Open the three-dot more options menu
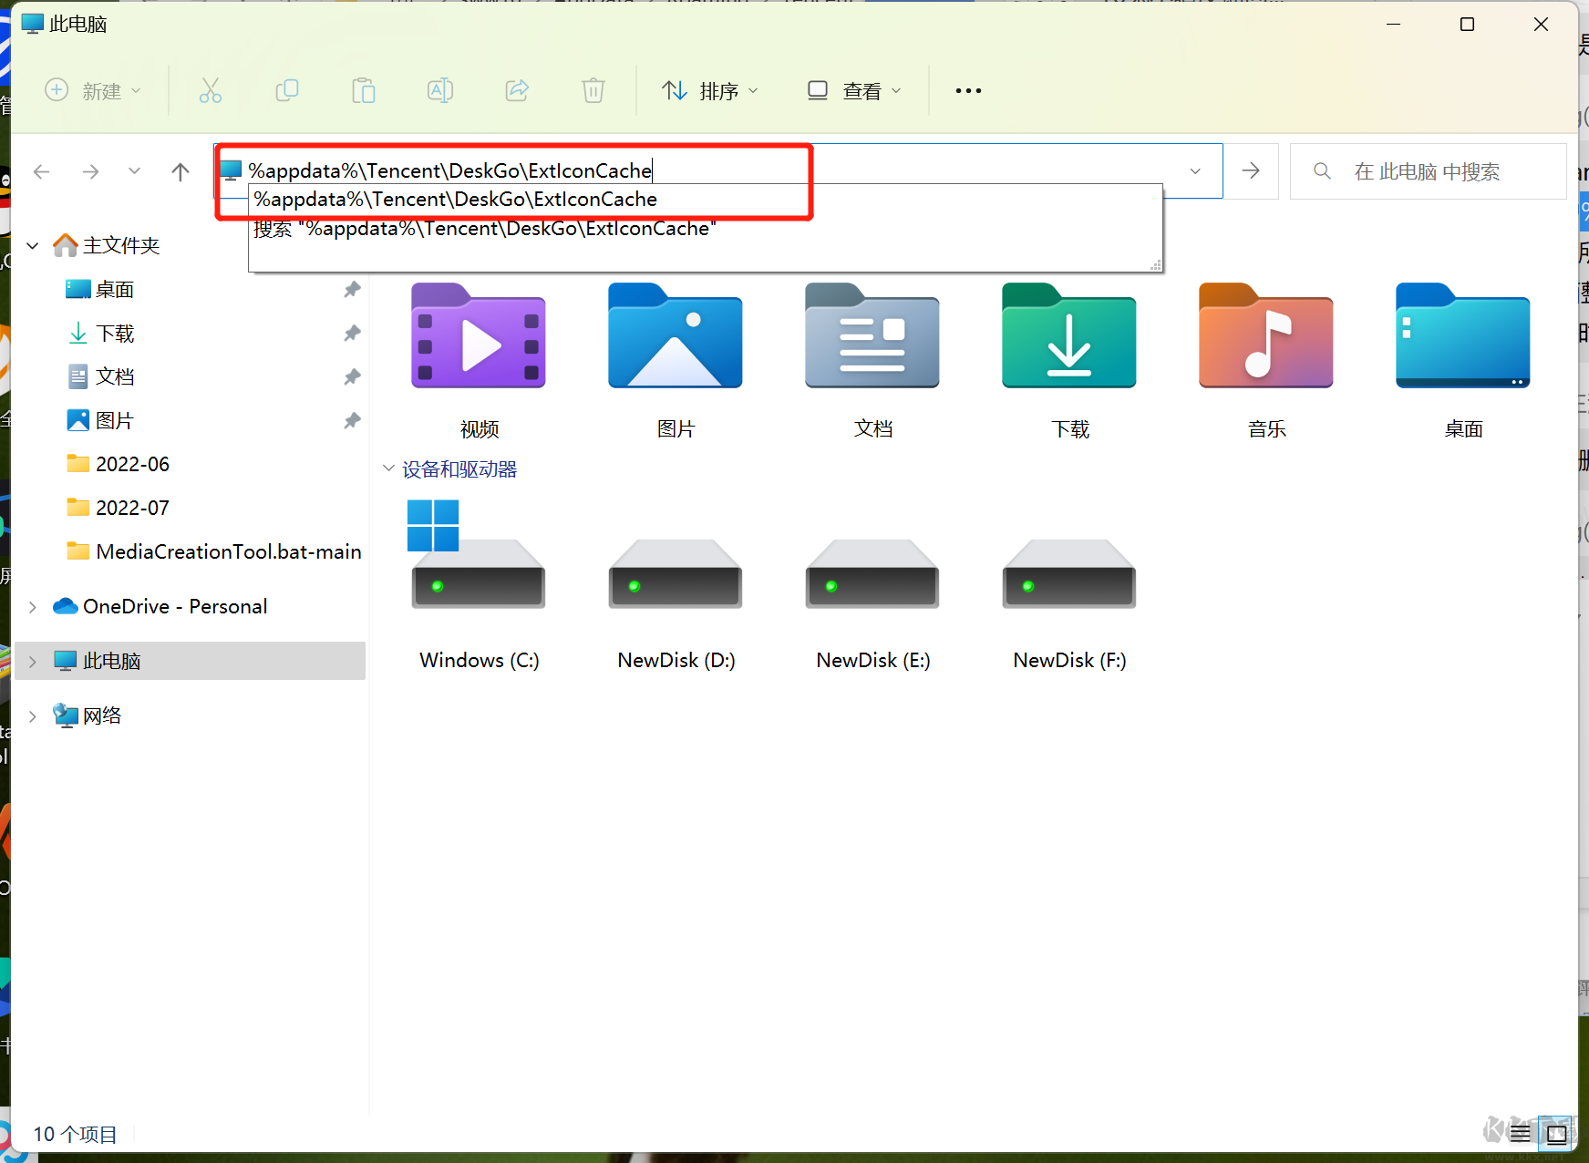 (x=968, y=90)
